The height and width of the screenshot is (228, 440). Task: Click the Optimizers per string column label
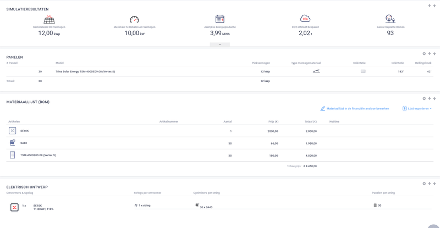tap(206, 193)
